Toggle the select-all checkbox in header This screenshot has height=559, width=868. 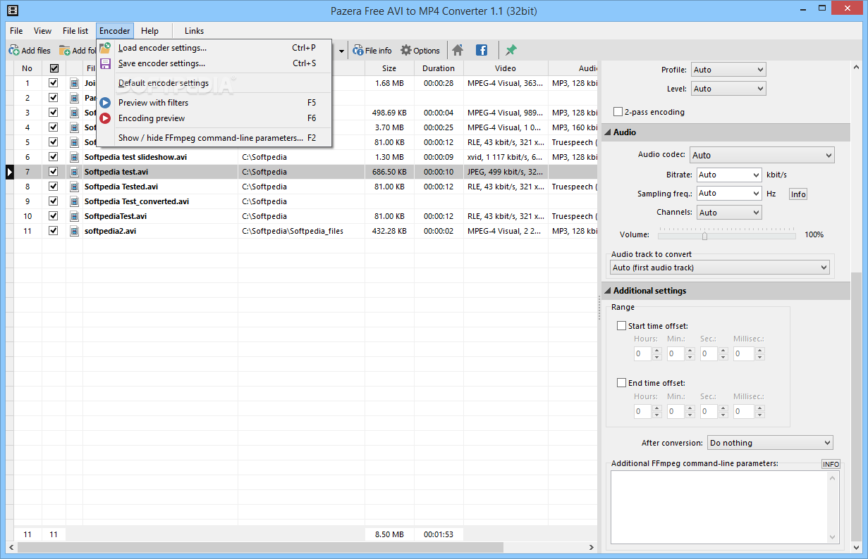[54, 68]
